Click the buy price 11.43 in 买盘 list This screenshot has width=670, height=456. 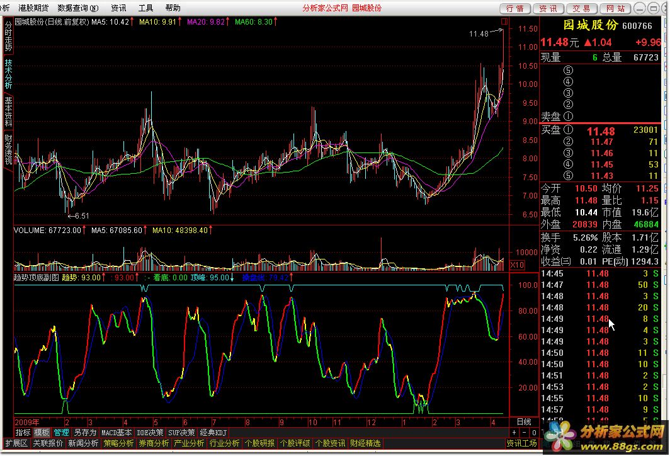point(601,176)
